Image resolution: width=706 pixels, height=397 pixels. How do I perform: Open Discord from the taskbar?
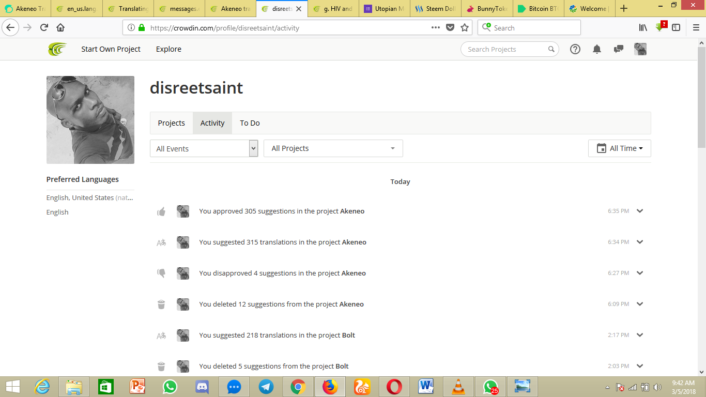pos(202,387)
